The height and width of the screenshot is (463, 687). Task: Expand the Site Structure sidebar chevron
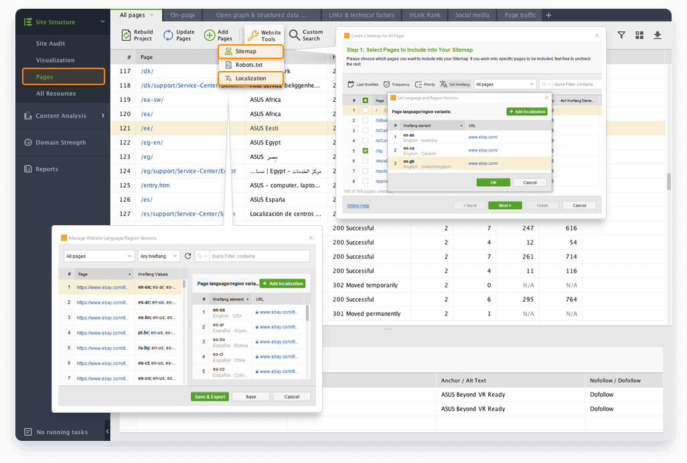[102, 21]
